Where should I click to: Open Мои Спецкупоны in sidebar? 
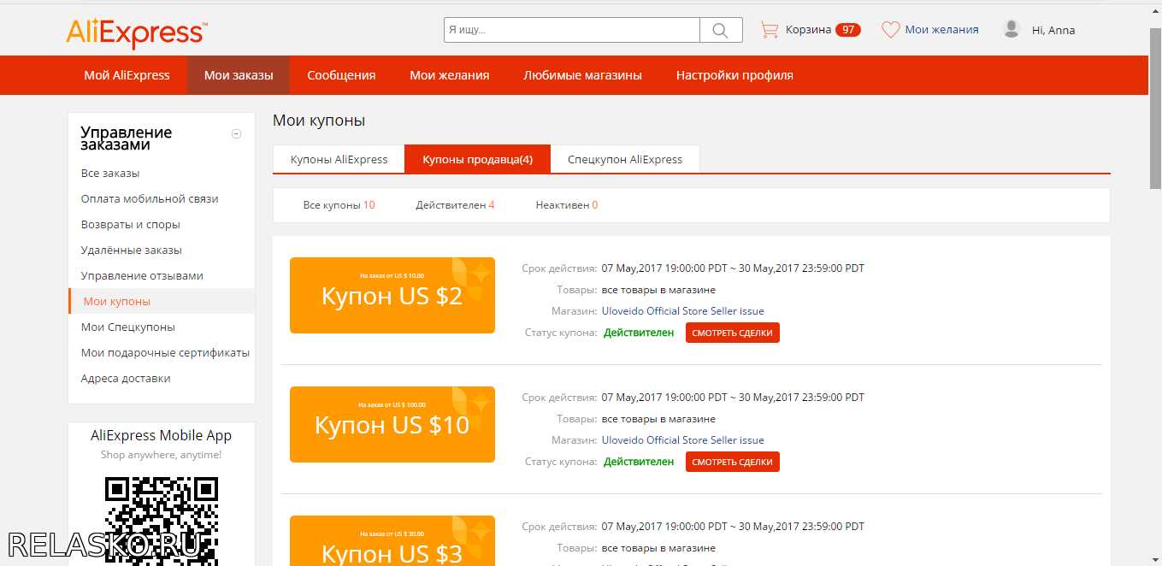[128, 327]
